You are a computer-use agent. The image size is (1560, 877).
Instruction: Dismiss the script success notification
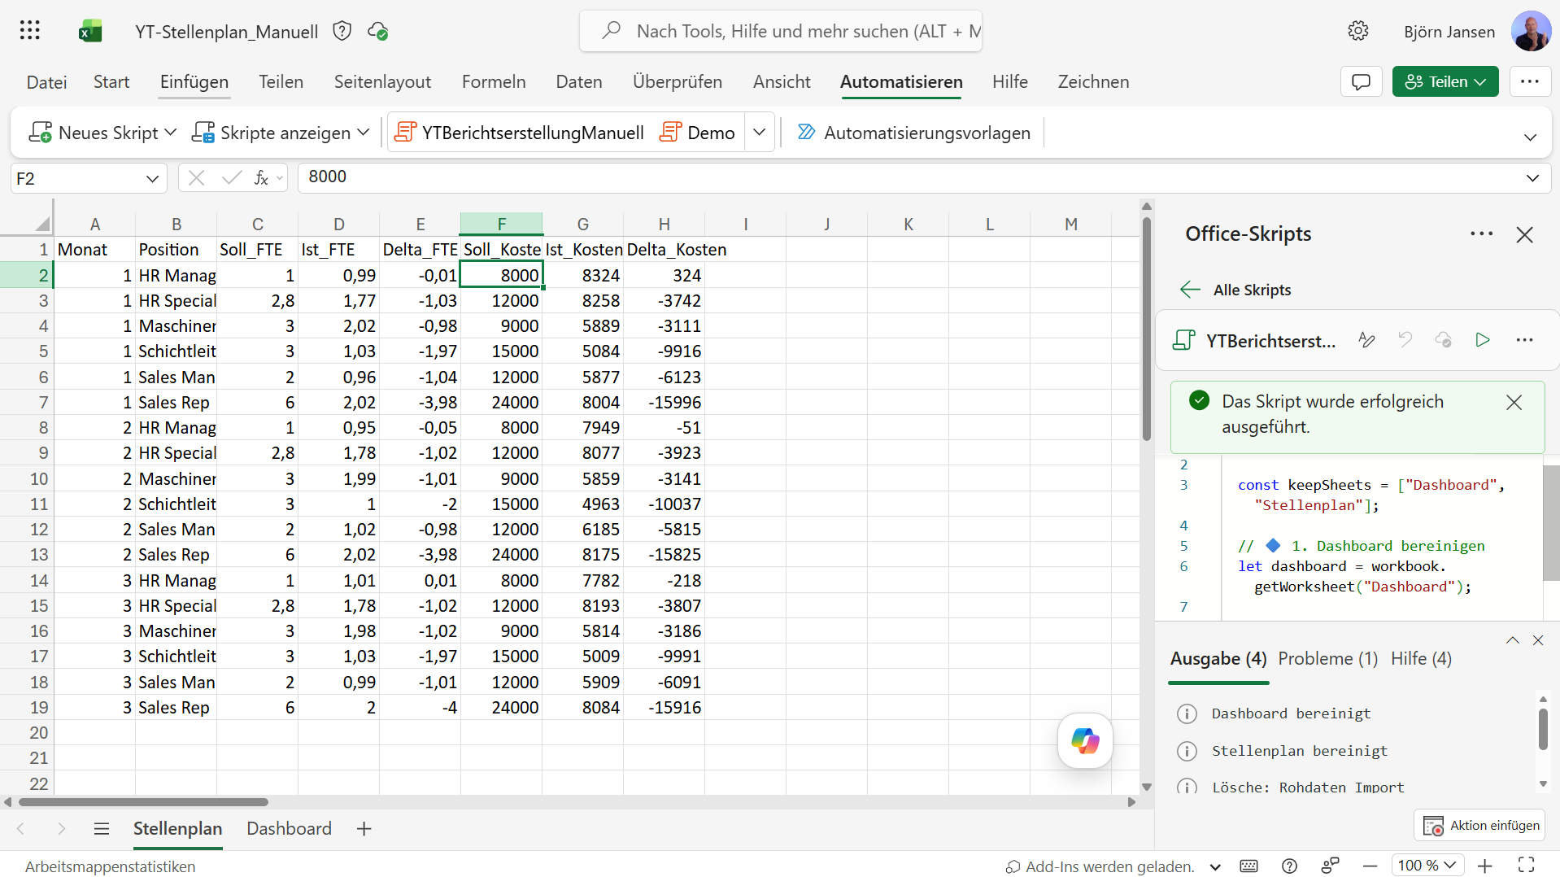tap(1514, 403)
